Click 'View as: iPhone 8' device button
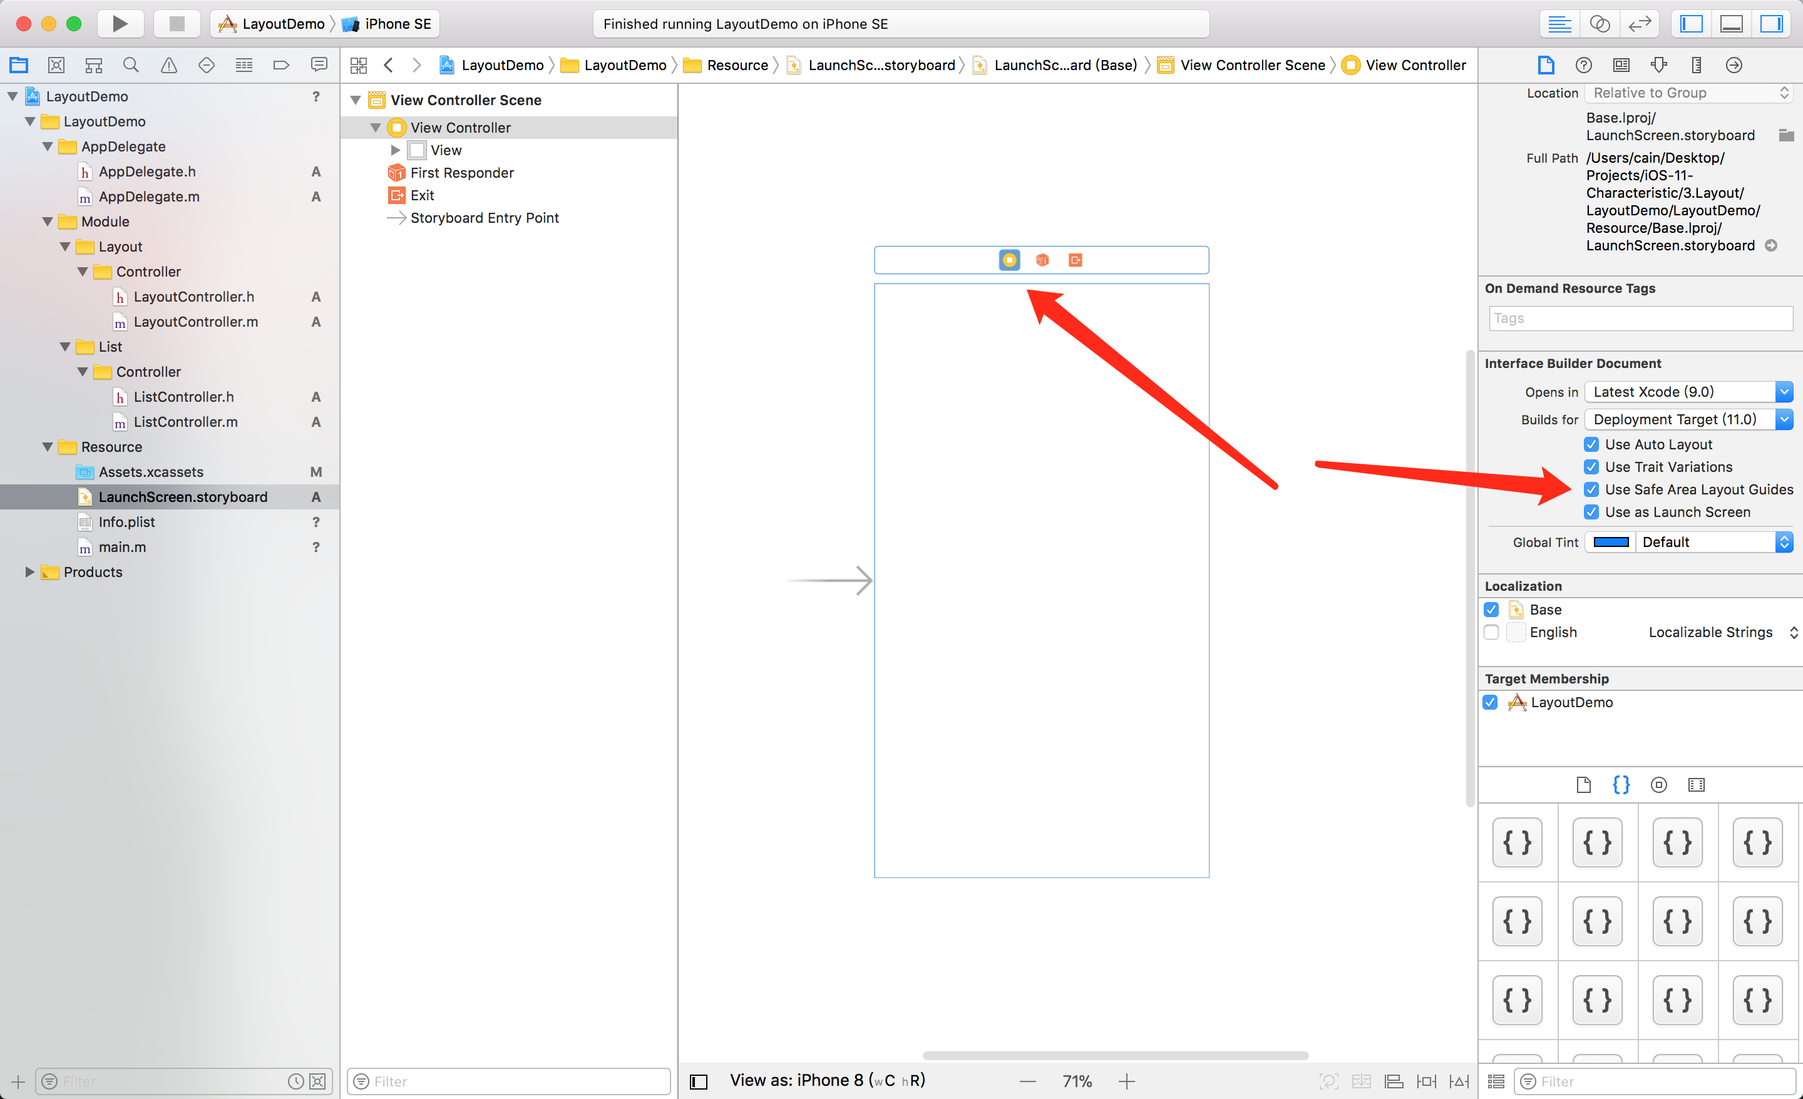Screen dimensions: 1803x1099 (827, 1080)
